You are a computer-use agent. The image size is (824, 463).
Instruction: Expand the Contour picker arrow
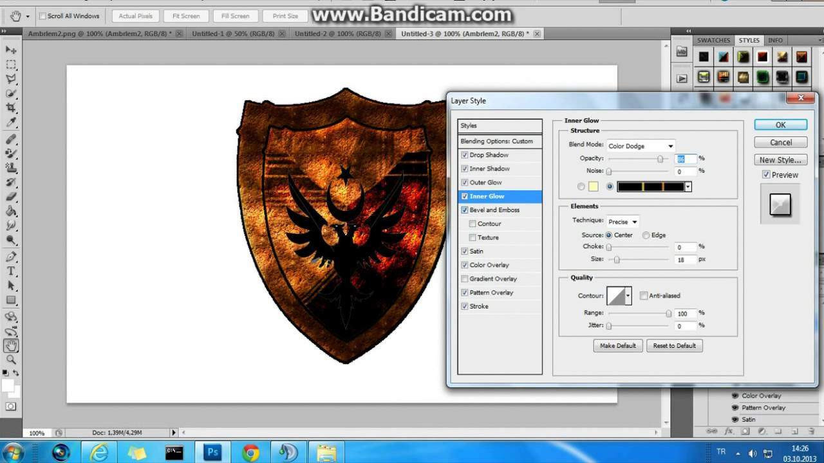[x=628, y=296]
